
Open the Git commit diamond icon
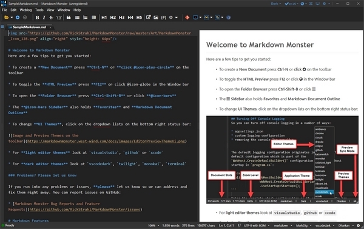coord(187,18)
